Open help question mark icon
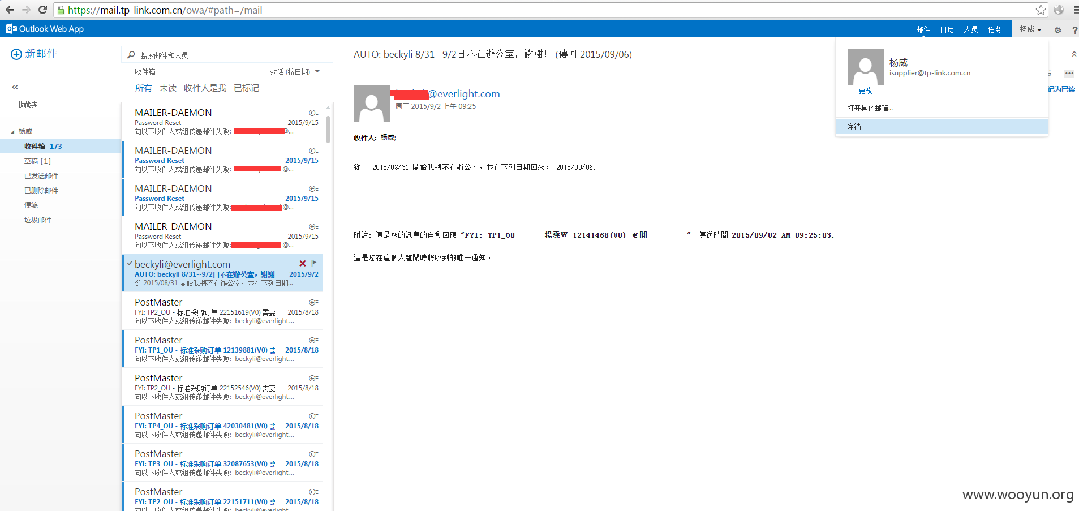Viewport: 1079px width, 511px height. 1074,30
